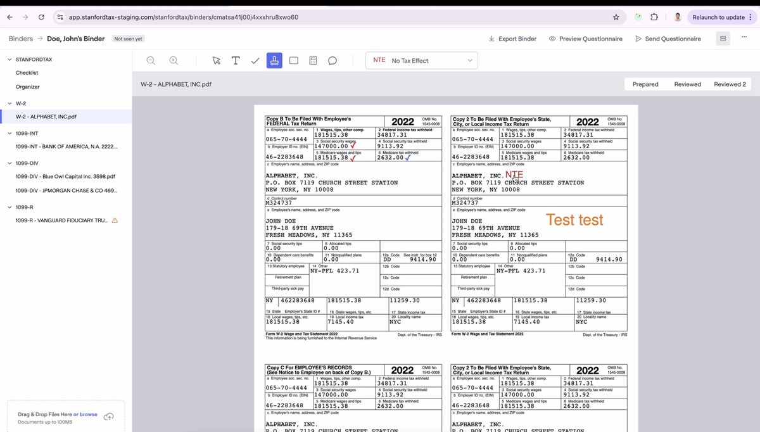
Task: Click the site information icon in address bar
Action: [x=60, y=17]
